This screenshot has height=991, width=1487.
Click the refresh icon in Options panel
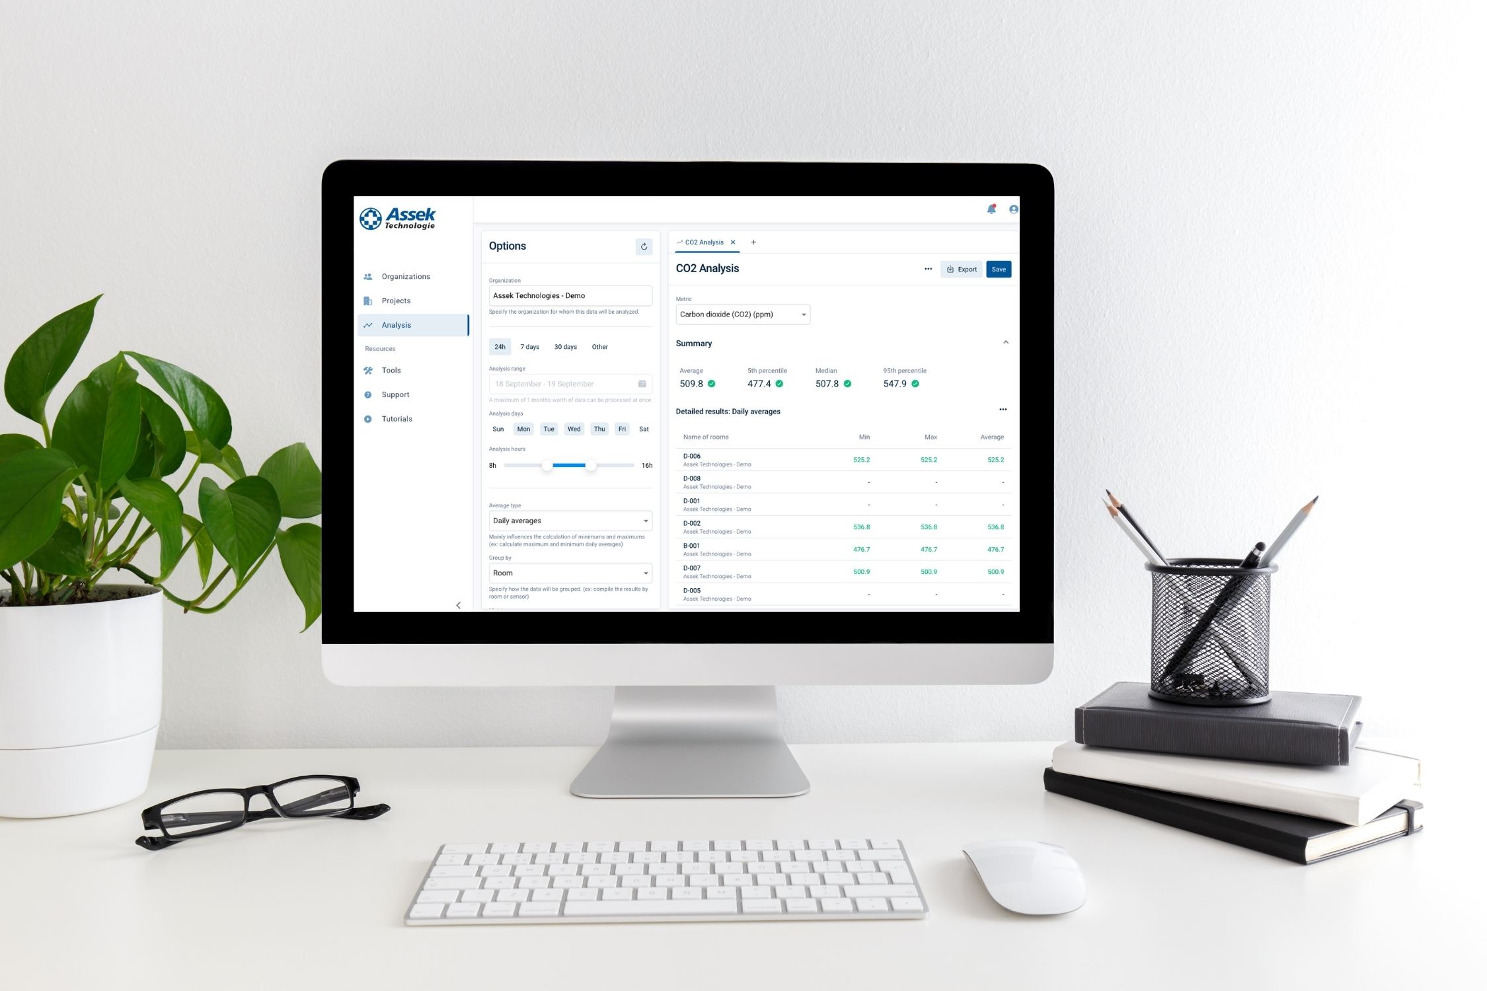tap(644, 244)
